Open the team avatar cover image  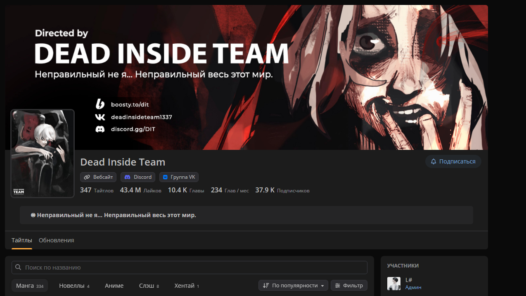pos(43,153)
